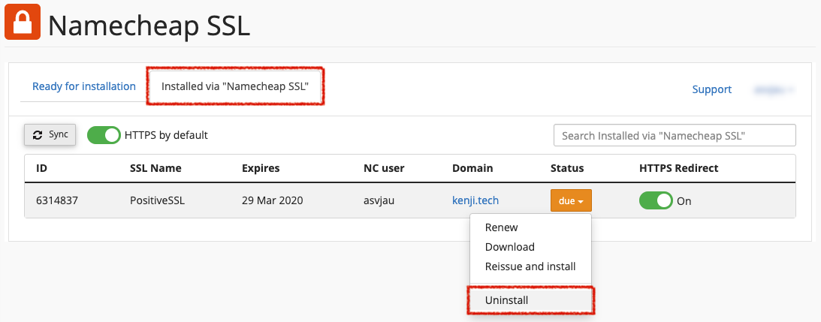
Task: Choose Download from the status menu
Action: pyautogui.click(x=530, y=247)
